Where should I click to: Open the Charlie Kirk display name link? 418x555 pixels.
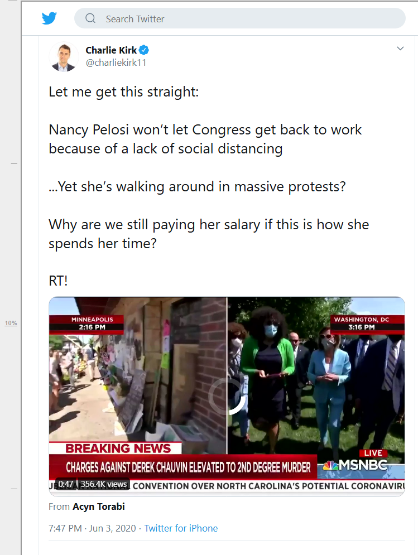(x=111, y=50)
